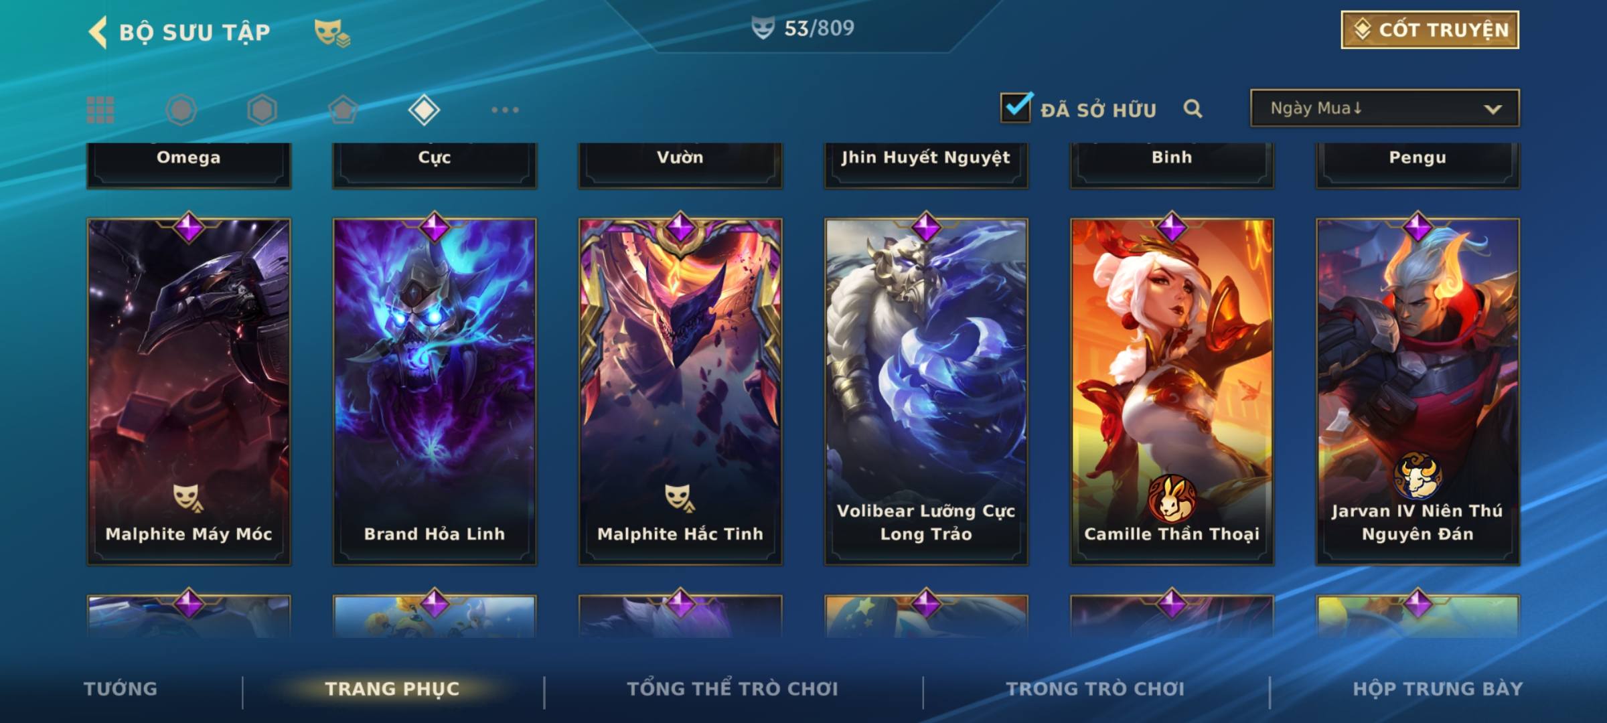Open the Camille Thần Thoại skin card
Viewport: 1607px width, 723px height.
[x=1172, y=392]
